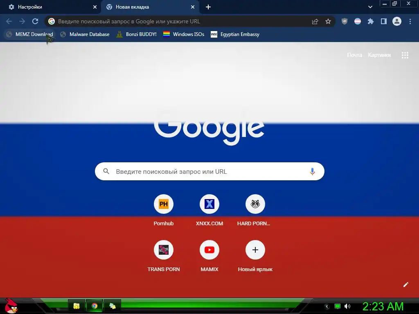Click the Google search box
Screen dimensions: 419x314
coord(209,171)
